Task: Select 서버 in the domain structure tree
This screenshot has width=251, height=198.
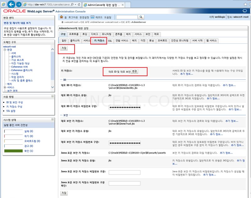Action: tap(13, 53)
